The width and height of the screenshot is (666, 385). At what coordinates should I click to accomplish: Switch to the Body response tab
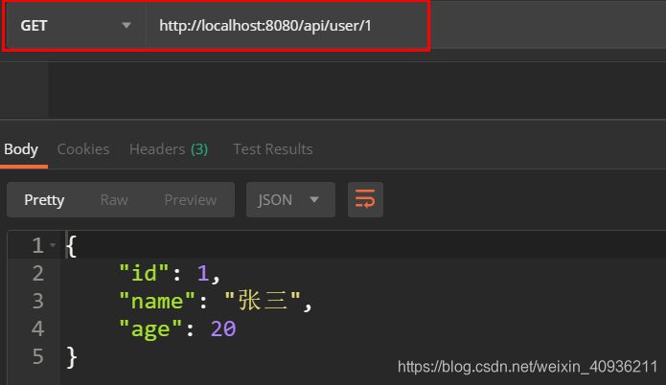[21, 149]
